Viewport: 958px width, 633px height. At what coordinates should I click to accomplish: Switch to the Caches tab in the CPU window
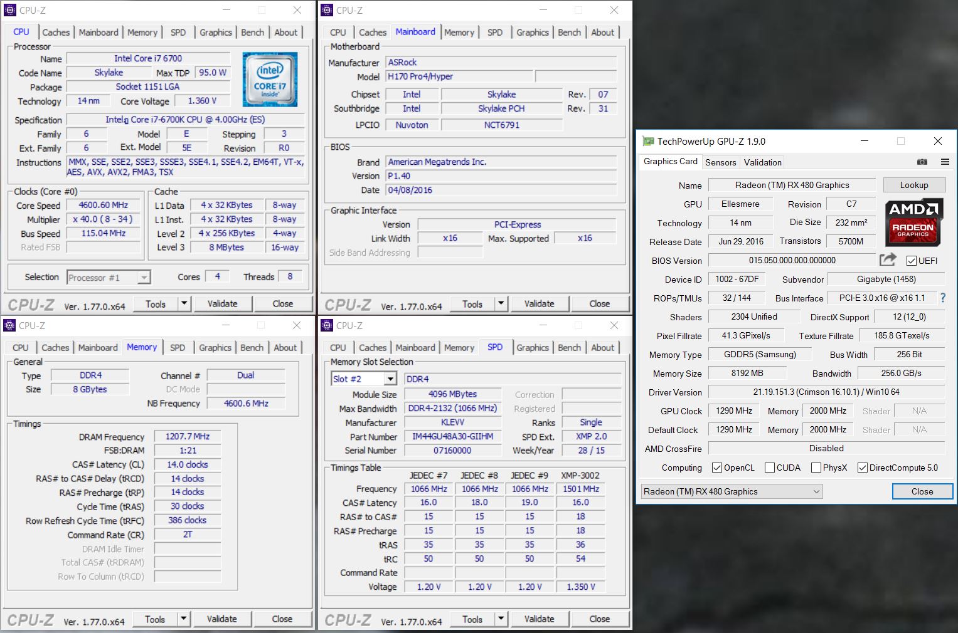[56, 32]
